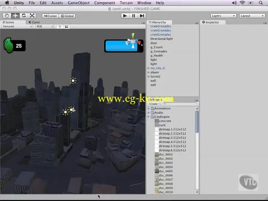Select the Move transform tool
The width and height of the screenshot is (268, 201).
(x=15, y=16)
